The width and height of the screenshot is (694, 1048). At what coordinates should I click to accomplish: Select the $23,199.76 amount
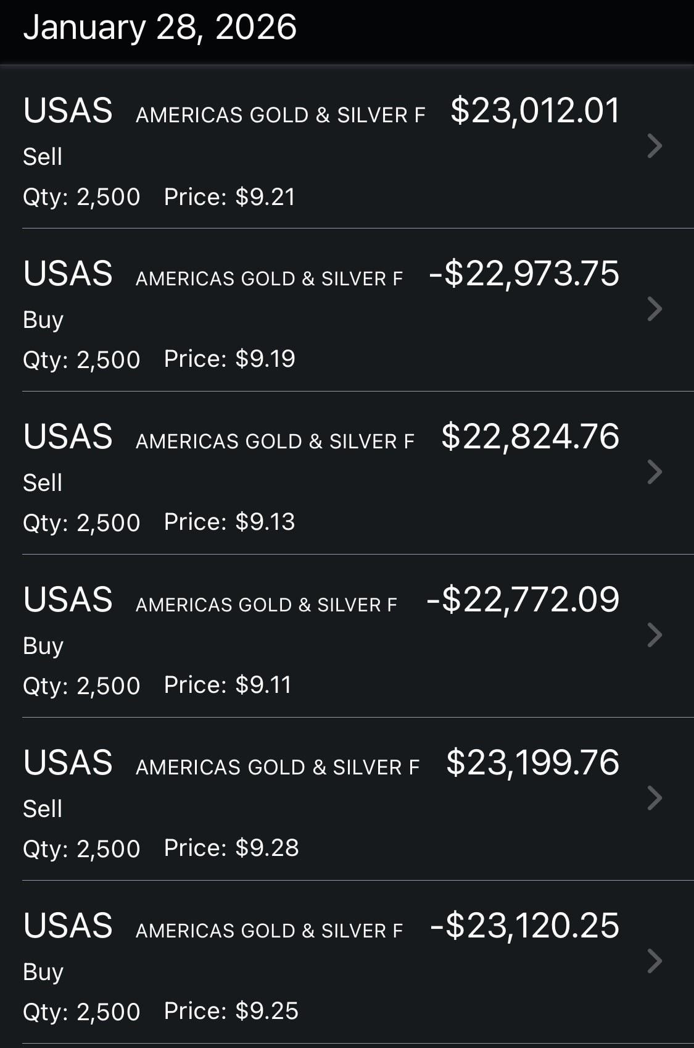click(532, 763)
